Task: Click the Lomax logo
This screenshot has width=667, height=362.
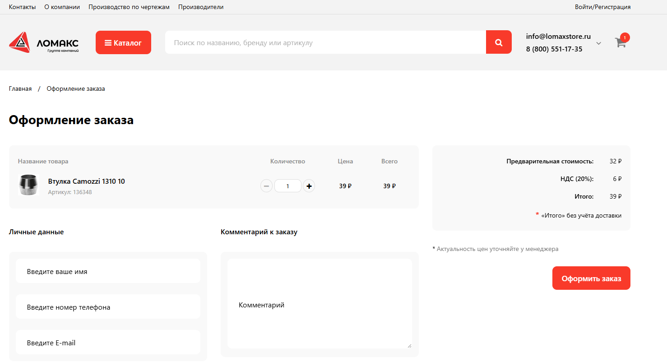Action: [x=44, y=42]
